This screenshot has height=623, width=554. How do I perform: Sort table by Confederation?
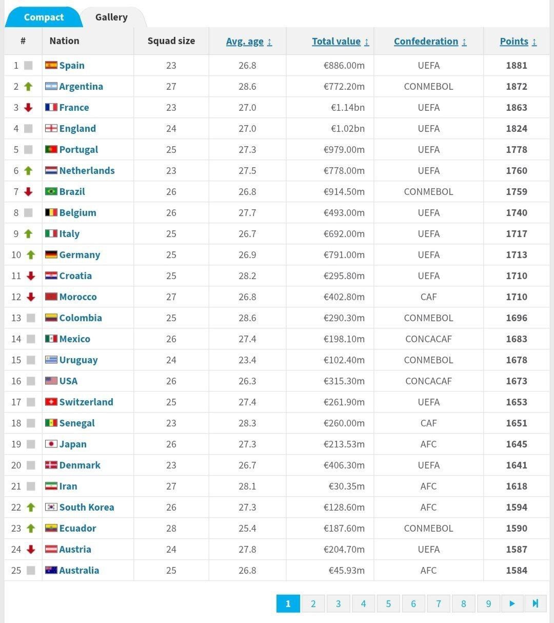click(x=430, y=42)
